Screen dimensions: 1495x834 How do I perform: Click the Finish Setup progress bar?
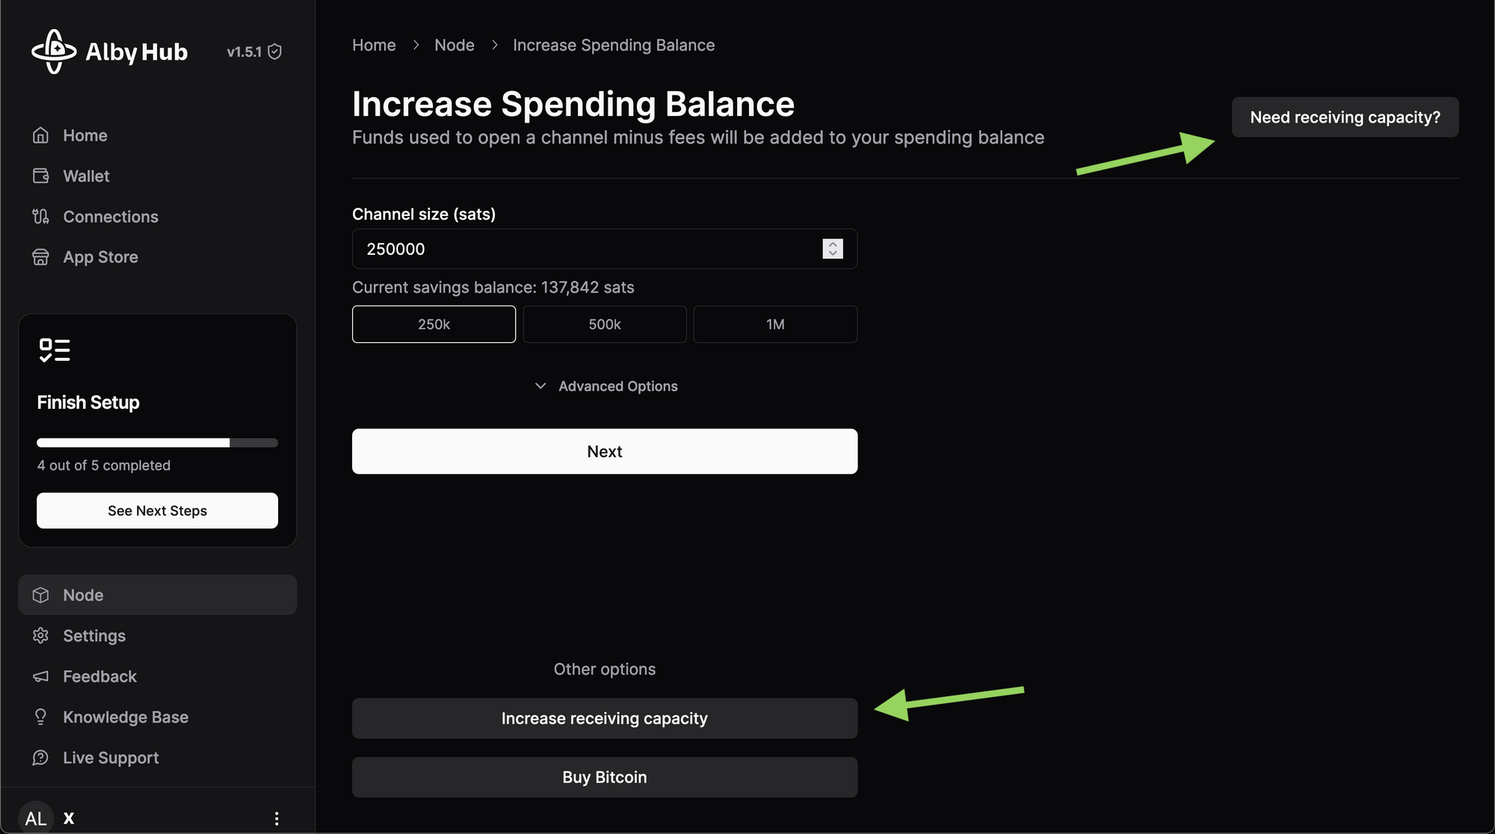(157, 442)
